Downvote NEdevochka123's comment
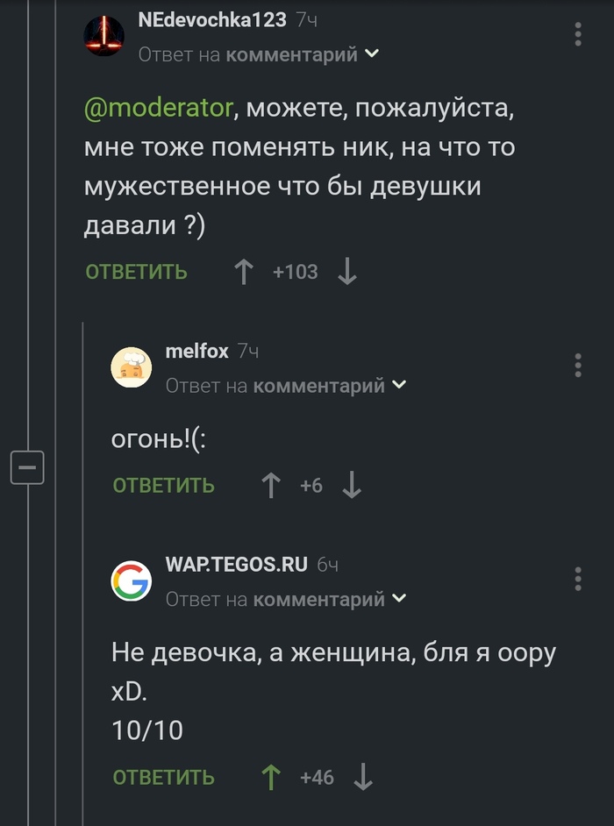 (347, 273)
